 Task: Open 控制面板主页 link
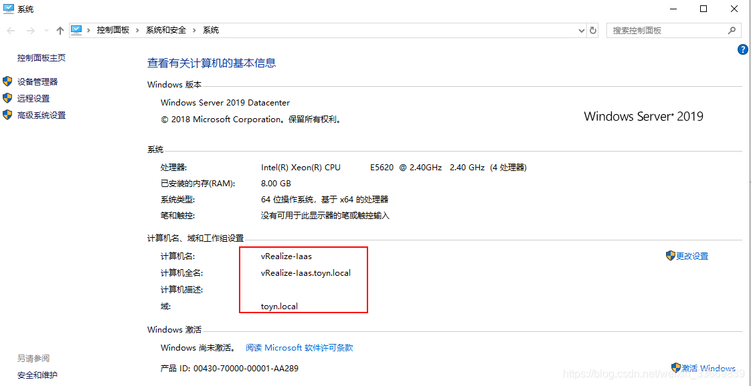point(41,58)
